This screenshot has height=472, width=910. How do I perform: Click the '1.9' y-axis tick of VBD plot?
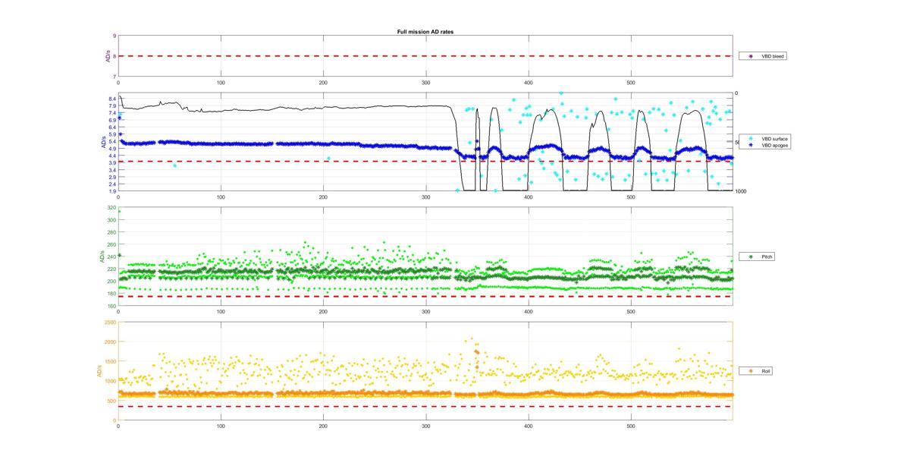point(112,191)
